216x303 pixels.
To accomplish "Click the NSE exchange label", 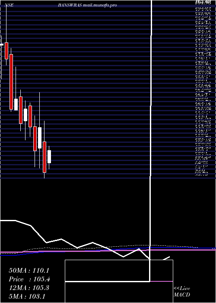I will click(9, 5).
